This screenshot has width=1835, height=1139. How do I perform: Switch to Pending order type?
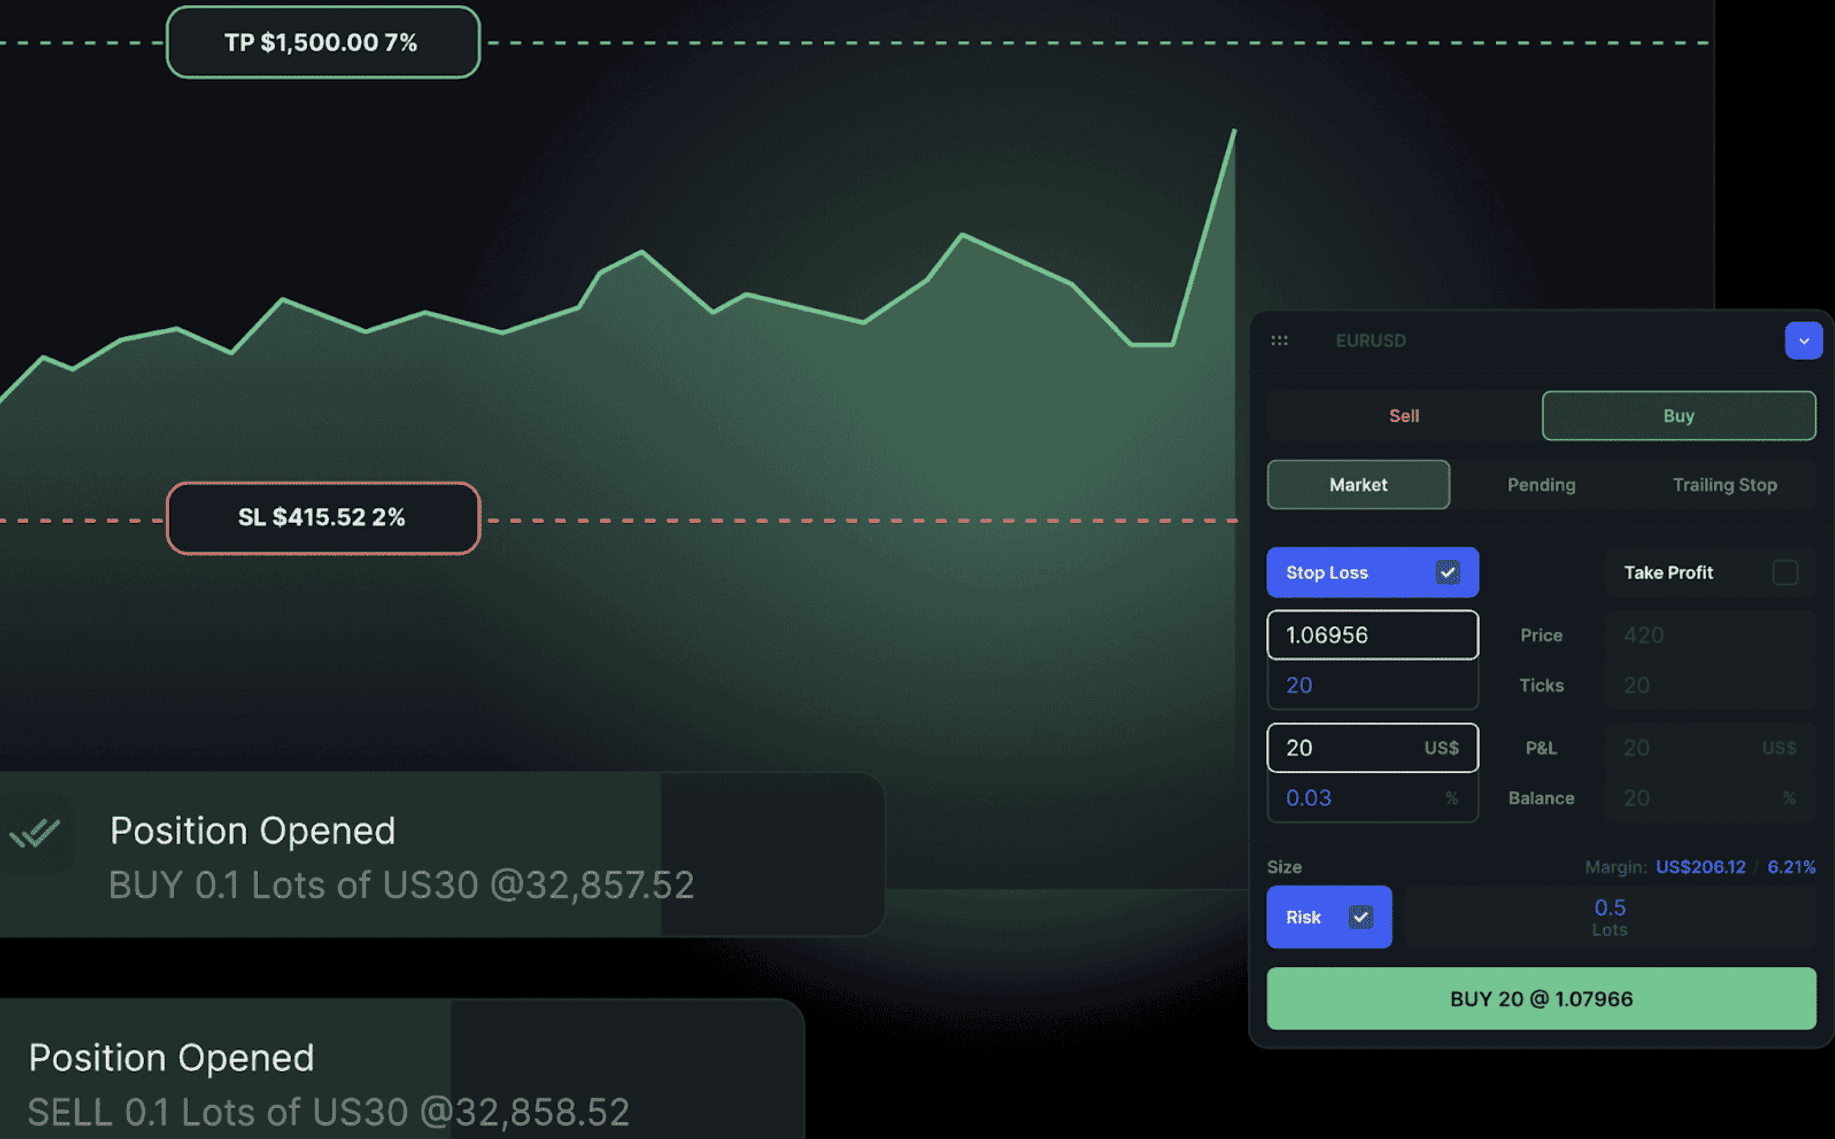click(1541, 485)
